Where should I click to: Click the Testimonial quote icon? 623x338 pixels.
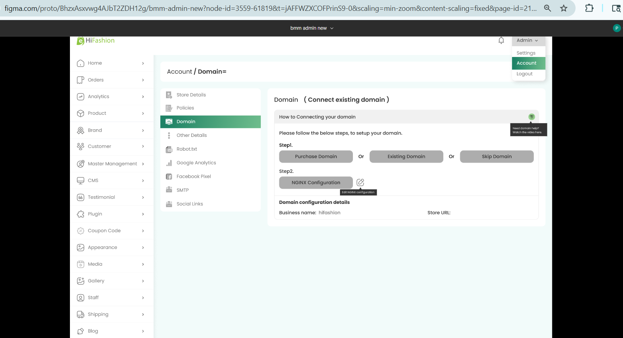[x=80, y=197]
